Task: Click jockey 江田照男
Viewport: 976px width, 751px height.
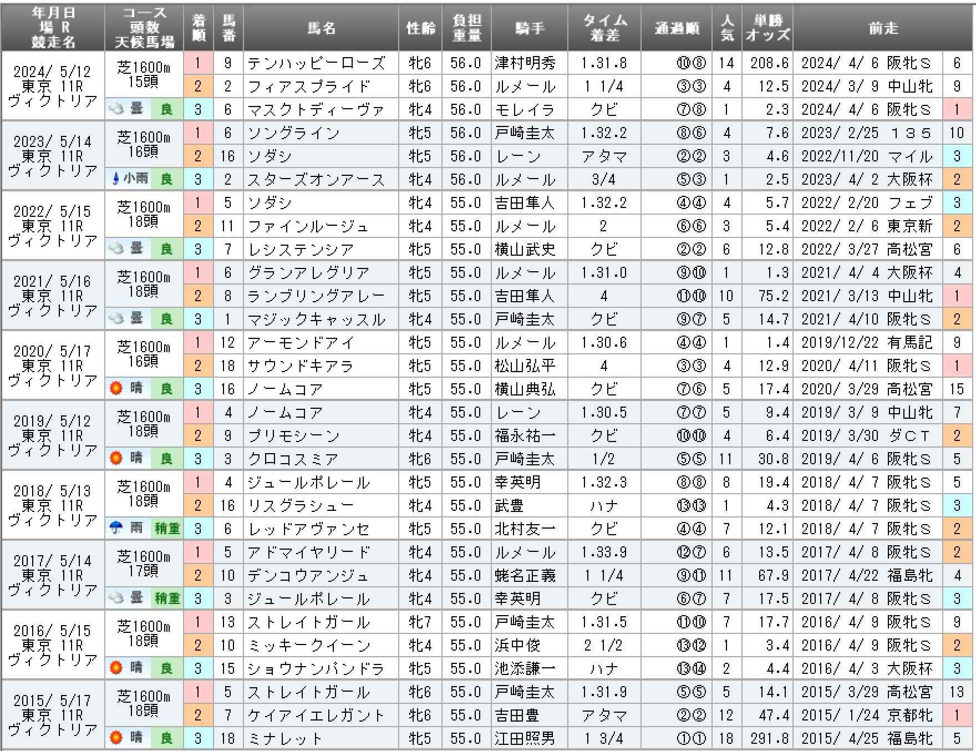Action: coord(525,739)
